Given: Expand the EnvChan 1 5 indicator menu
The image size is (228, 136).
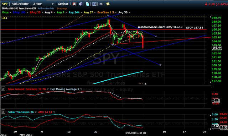Looking at the screenshot, I should [116, 12].
